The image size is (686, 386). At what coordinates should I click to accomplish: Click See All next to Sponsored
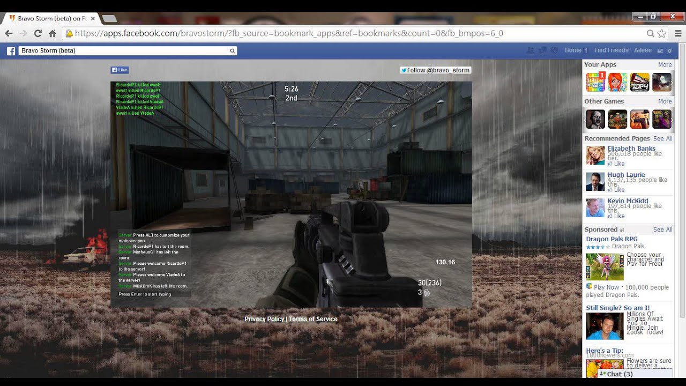point(662,229)
